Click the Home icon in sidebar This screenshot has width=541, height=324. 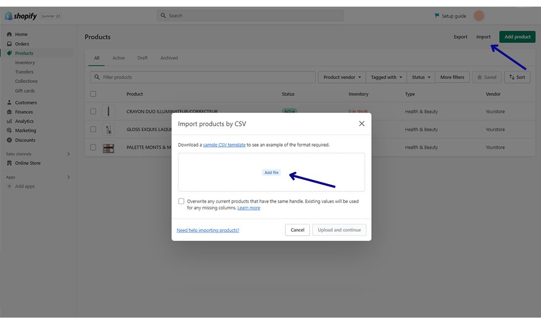pyautogui.click(x=9, y=34)
